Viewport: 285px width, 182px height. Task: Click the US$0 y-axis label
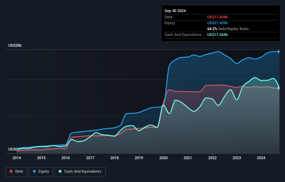pyautogui.click(x=13, y=149)
